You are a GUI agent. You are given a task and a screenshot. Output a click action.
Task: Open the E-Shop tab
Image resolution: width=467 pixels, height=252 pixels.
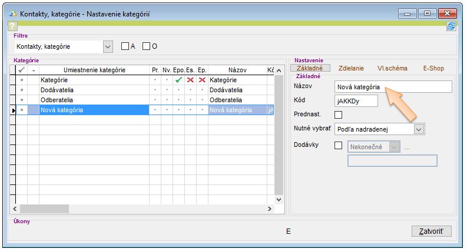point(433,69)
